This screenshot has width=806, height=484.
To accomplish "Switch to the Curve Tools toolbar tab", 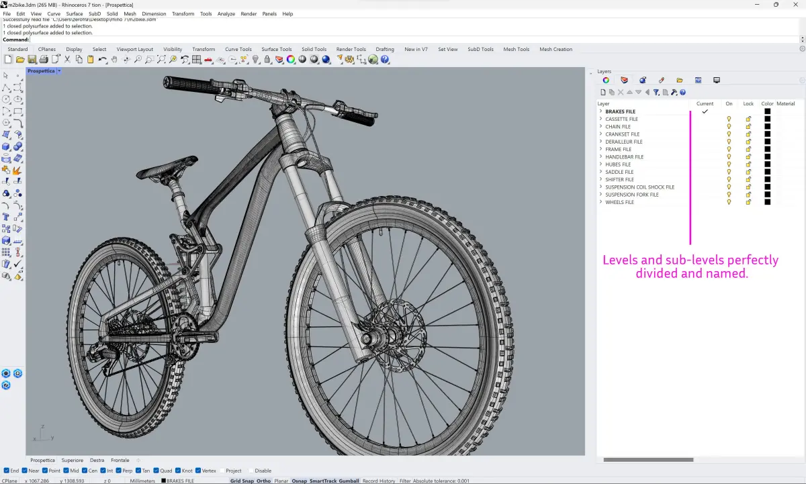I will point(238,49).
